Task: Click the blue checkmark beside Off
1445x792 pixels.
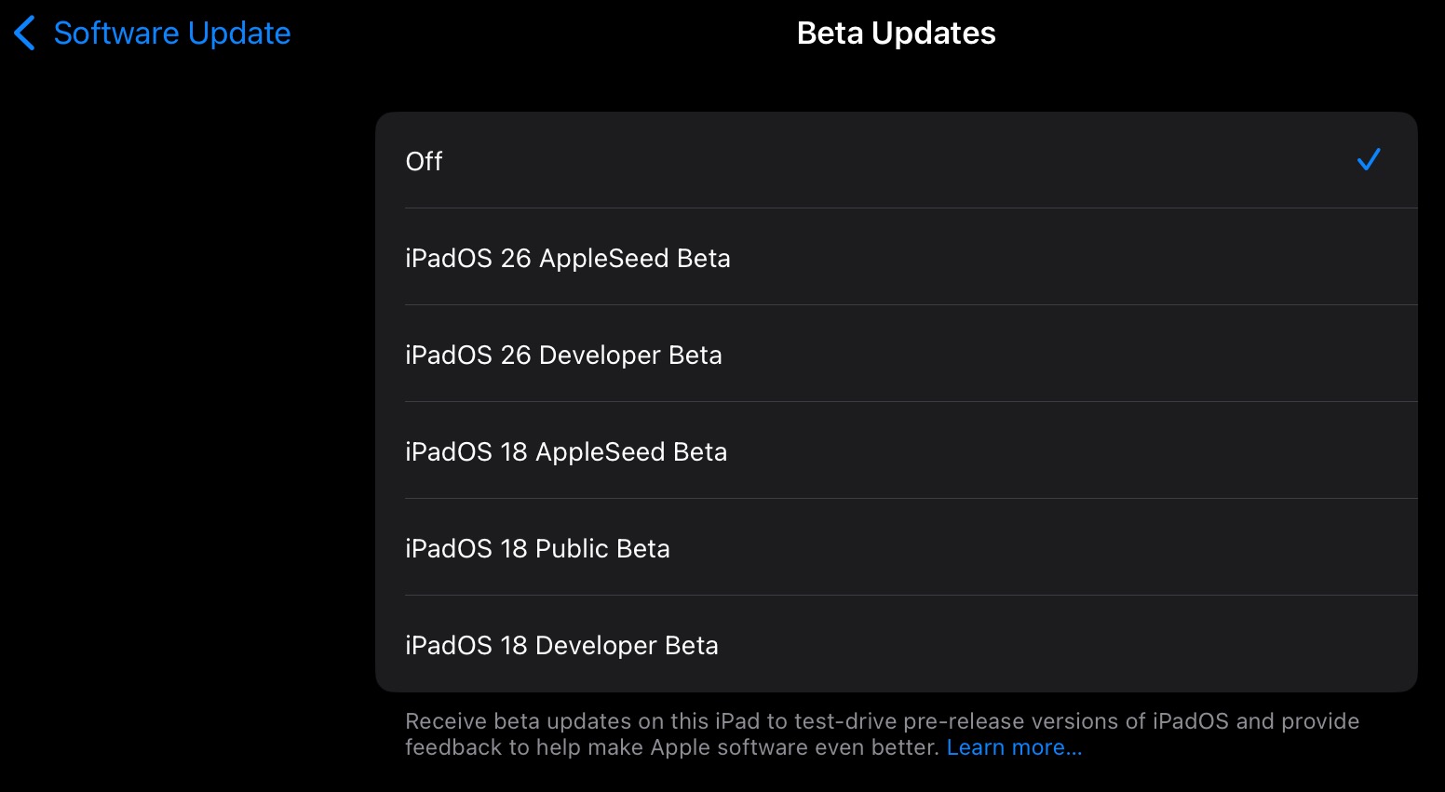Action: (x=1368, y=160)
